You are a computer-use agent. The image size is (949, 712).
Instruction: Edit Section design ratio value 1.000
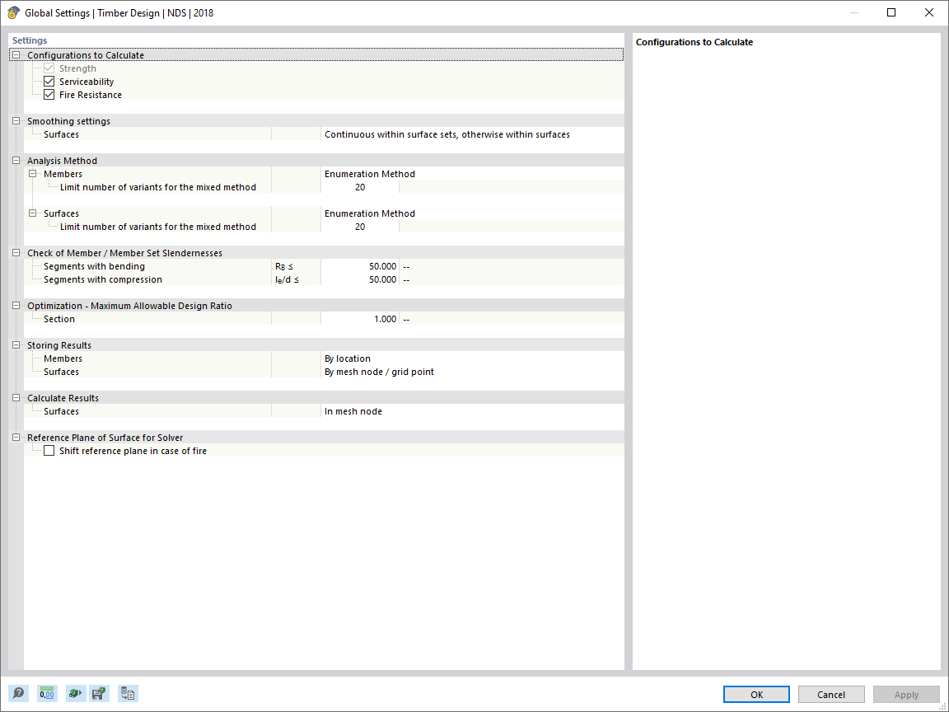(x=360, y=319)
